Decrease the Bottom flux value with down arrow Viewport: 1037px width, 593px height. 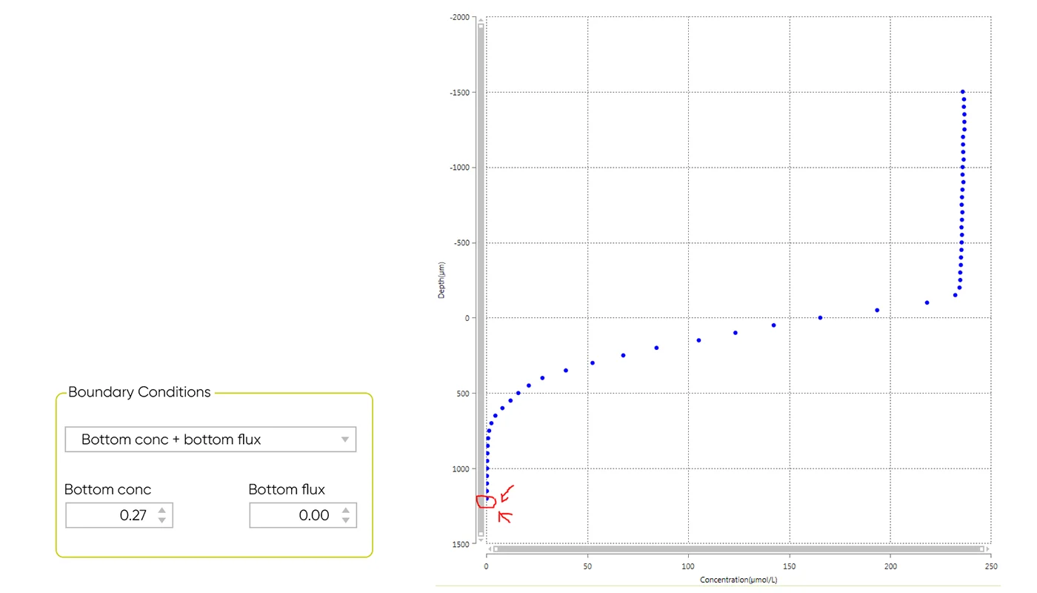pos(346,520)
